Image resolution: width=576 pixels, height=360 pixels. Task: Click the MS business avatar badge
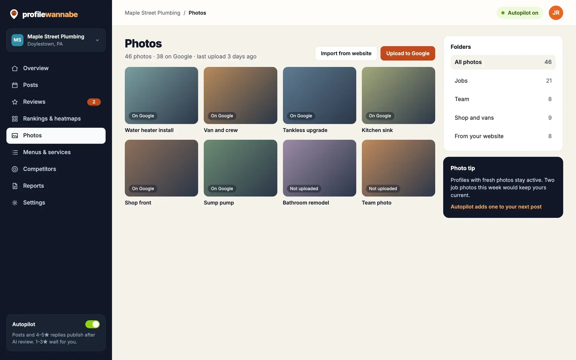tap(17, 40)
